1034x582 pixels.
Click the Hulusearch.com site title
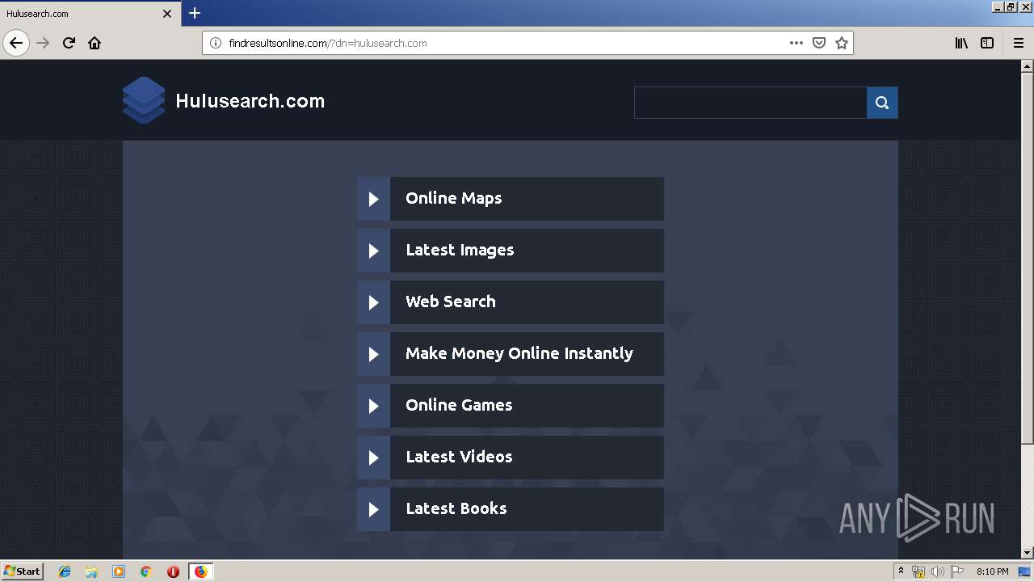pos(250,101)
